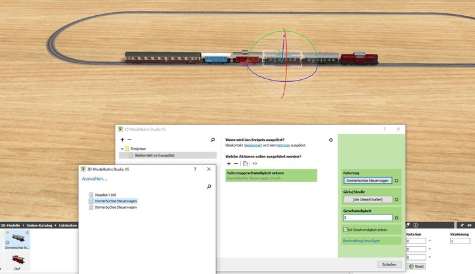Select 'Diesellok V100' in the Auswählen list
475x274 pixels.
[105, 195]
